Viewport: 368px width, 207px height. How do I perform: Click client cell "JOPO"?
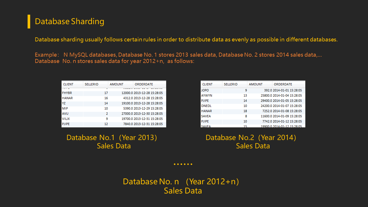click(x=205, y=90)
